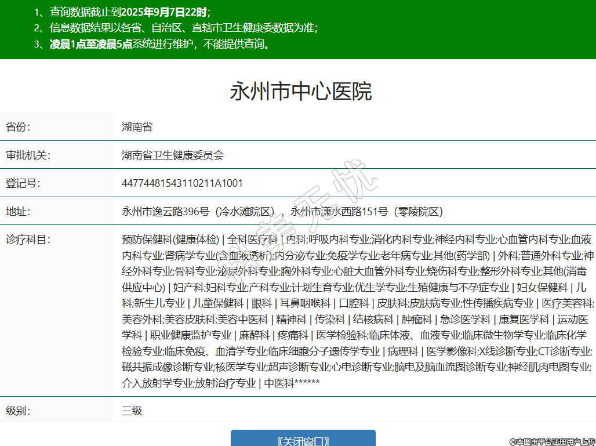Click the 诊疗科目 row label

pyautogui.click(x=28, y=239)
